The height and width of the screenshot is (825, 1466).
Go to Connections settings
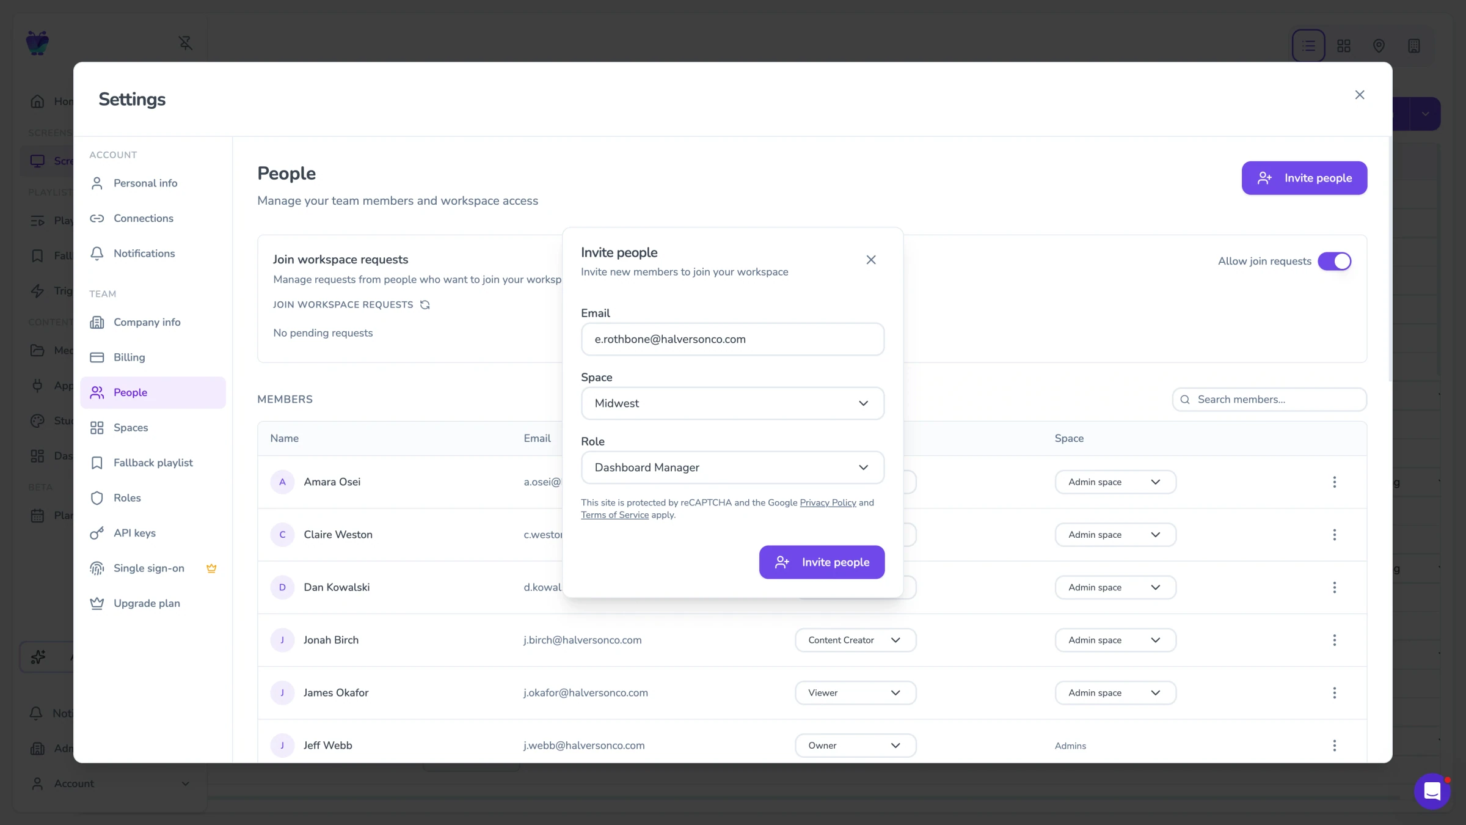153,218
